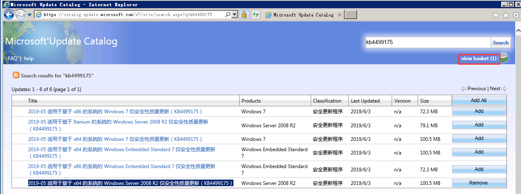
Task: Click the basket icon next to view basket
Action: [504, 58]
